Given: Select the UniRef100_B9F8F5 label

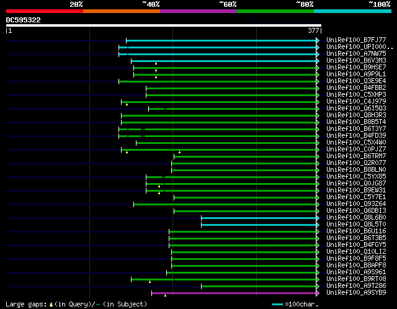Looking at the screenshot, I should (x=356, y=259).
